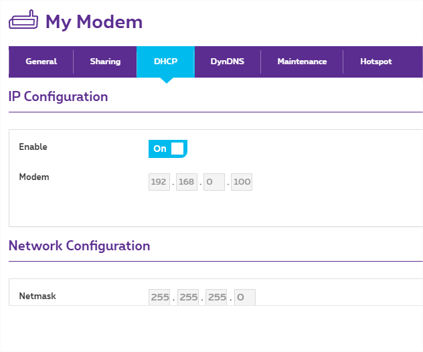Click the Enable label
Image resolution: width=423 pixels, height=352 pixels.
tap(33, 147)
